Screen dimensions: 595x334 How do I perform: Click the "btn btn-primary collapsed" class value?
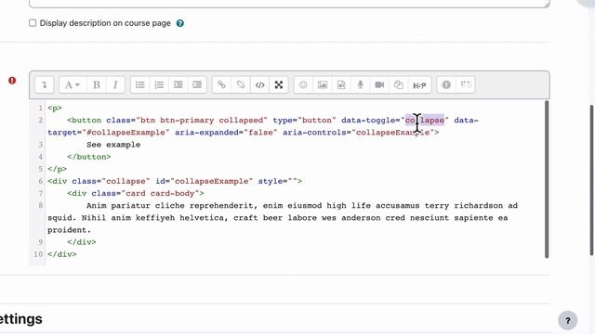(202, 120)
